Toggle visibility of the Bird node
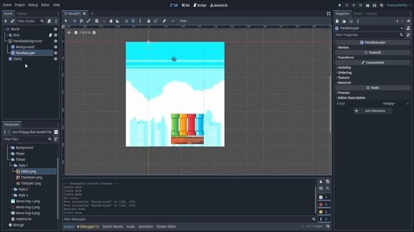This screenshot has height=232, width=414. (56, 35)
